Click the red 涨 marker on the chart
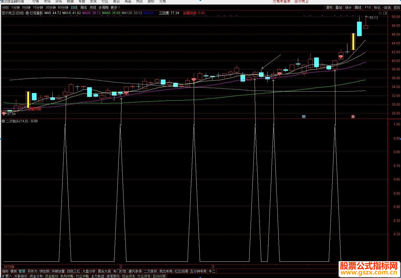Screen dimensions: 401x278 click(353, 116)
